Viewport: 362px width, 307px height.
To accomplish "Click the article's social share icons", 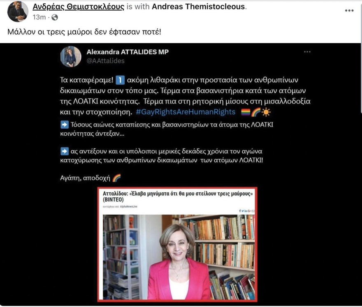I will (246, 211).
